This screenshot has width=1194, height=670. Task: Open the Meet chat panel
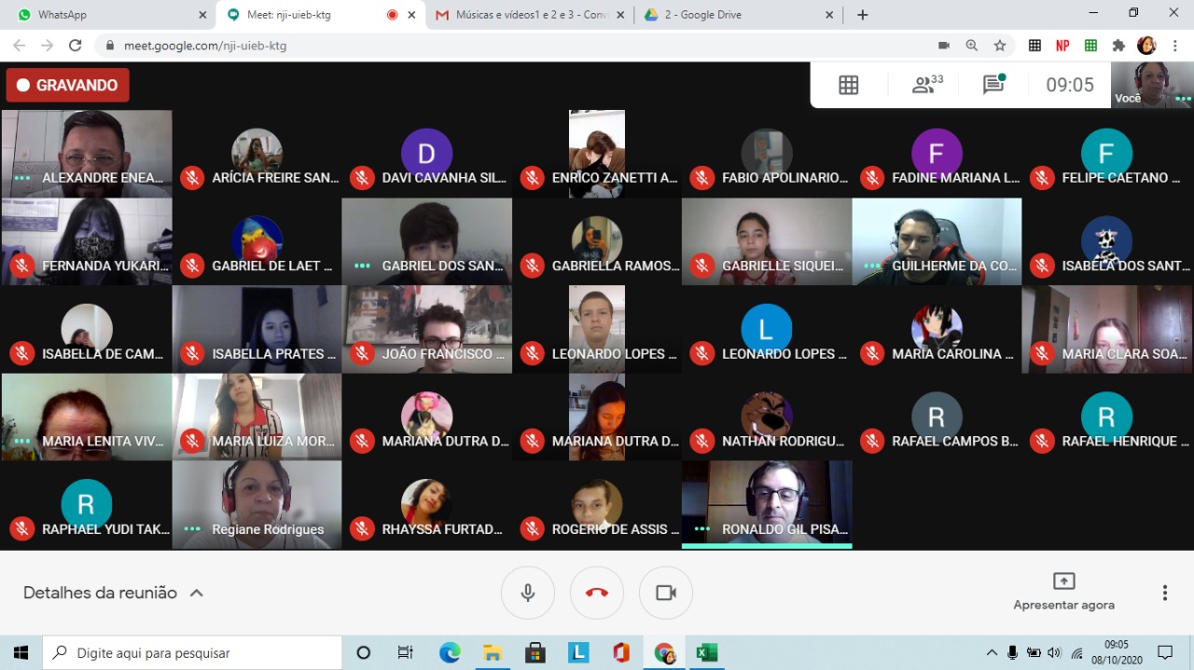[x=993, y=85]
